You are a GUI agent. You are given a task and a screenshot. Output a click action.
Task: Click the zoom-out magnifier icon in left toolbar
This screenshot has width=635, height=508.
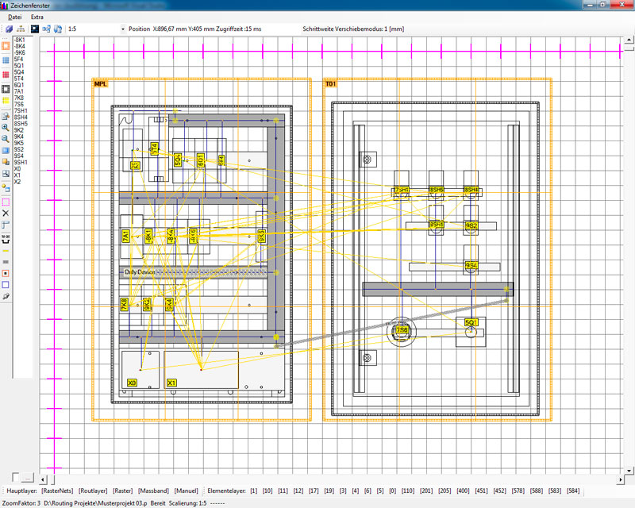coord(6,138)
